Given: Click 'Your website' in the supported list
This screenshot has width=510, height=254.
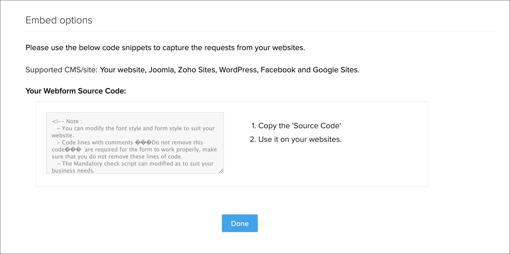Looking at the screenshot, I should 122,70.
